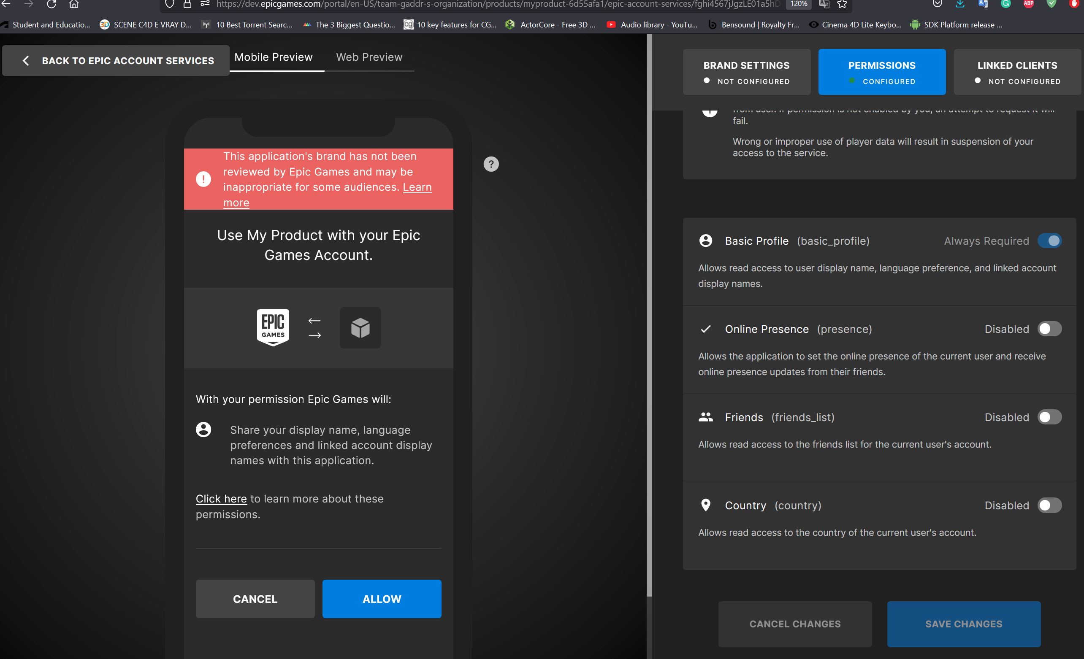The height and width of the screenshot is (659, 1084).
Task: Click the red warning exclamation icon
Action: coord(203,179)
